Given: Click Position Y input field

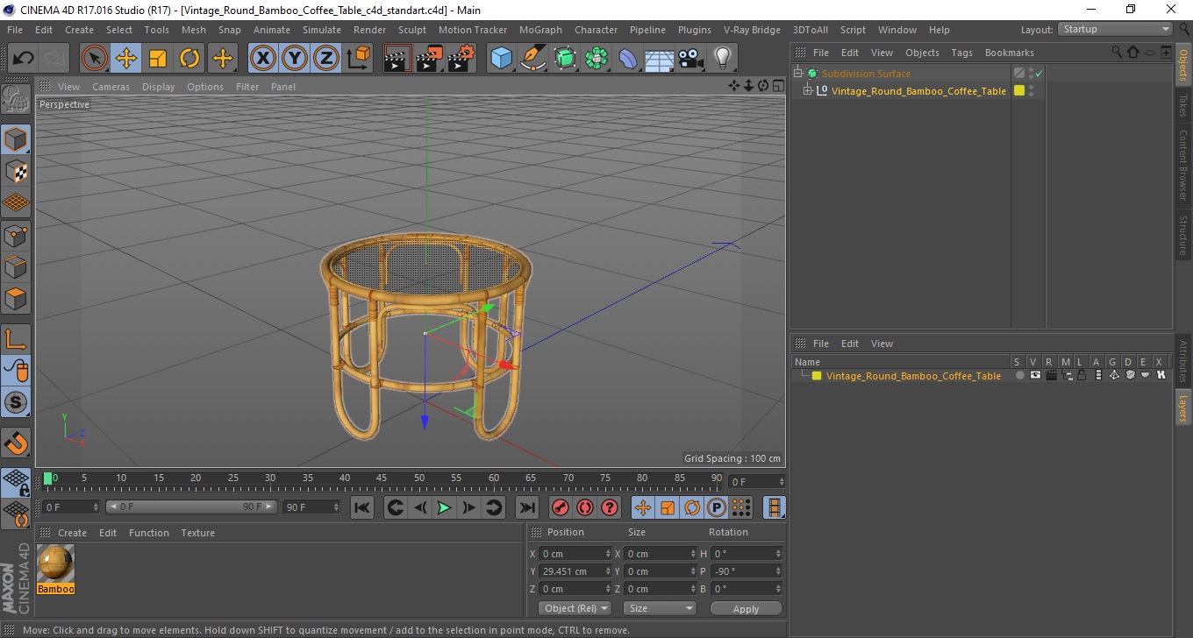Looking at the screenshot, I should click(x=575, y=571).
